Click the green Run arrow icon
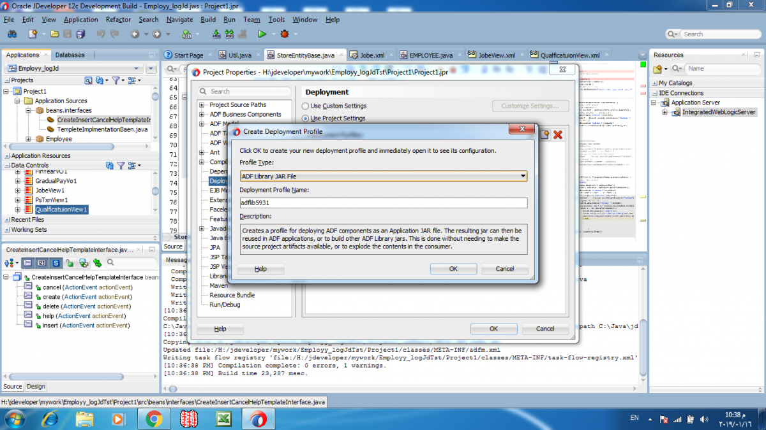The width and height of the screenshot is (766, 430). coord(262,34)
